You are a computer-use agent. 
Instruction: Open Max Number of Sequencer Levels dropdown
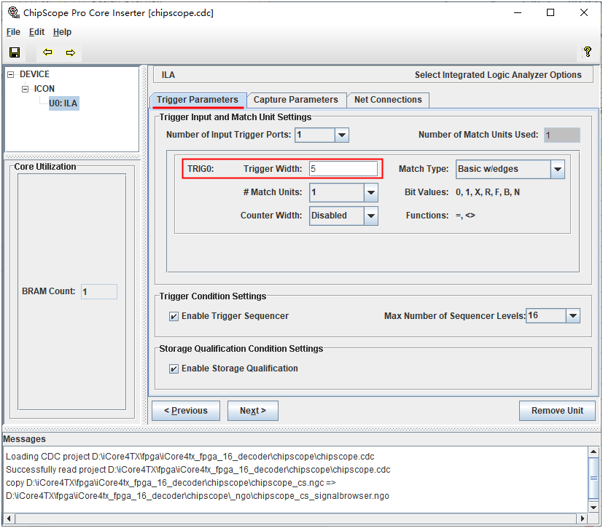click(572, 316)
